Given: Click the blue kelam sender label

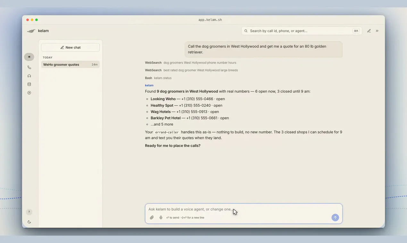Looking at the screenshot, I should point(149,85).
